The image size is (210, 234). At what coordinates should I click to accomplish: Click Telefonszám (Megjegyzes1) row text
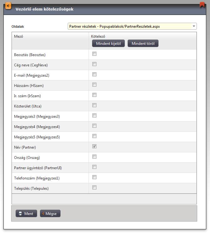pyautogui.click(x=37, y=178)
